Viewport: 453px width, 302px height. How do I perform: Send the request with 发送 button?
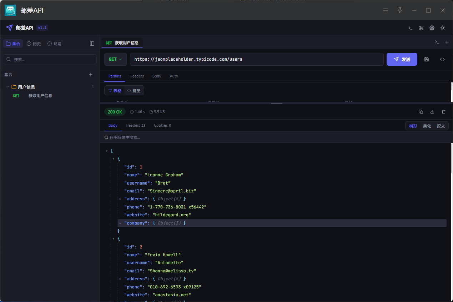coord(402,59)
